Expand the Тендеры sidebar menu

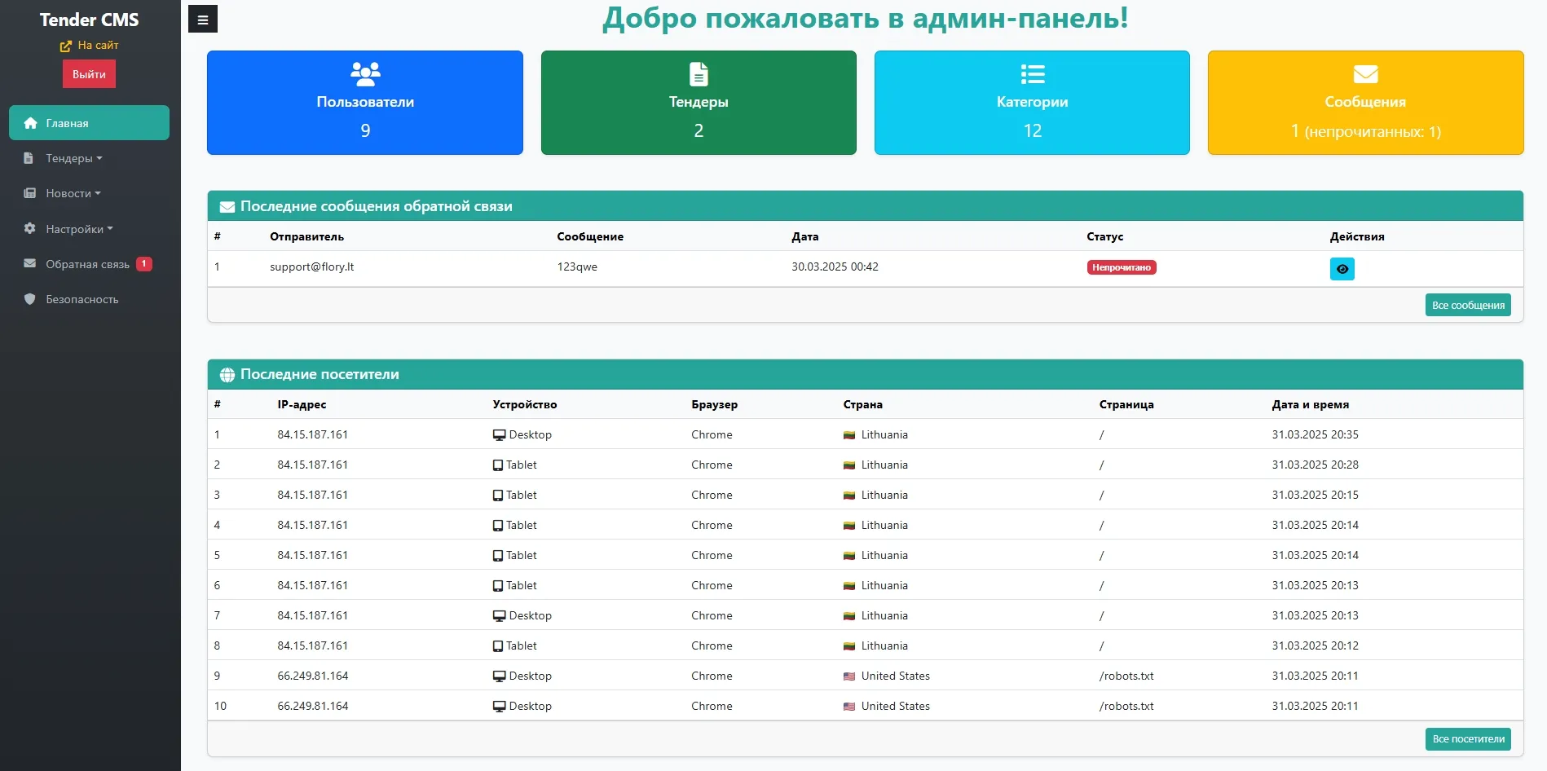(73, 158)
